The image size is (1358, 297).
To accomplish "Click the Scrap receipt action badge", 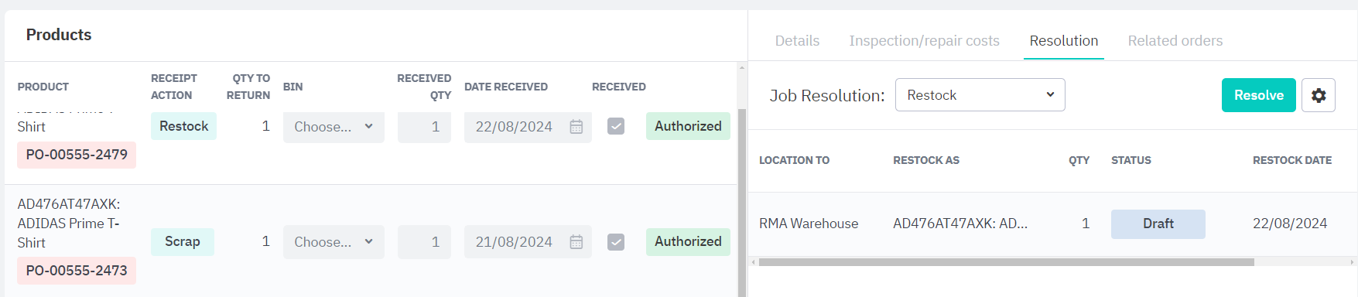I will [183, 242].
